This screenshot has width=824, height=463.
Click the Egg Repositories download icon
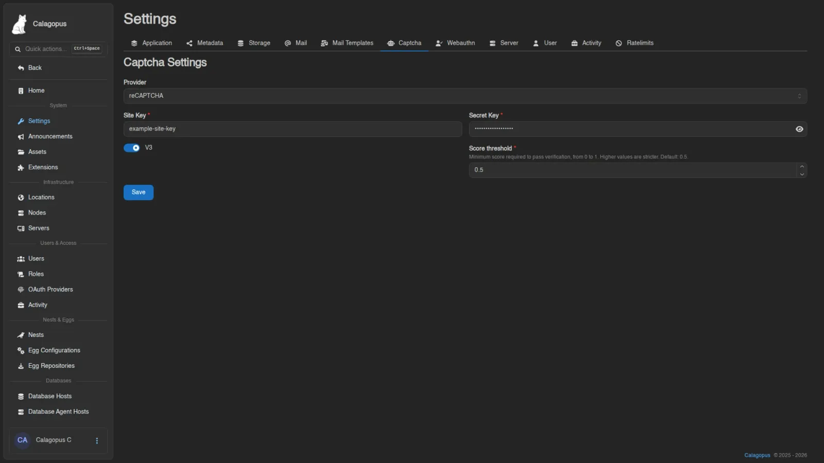[x=21, y=366]
